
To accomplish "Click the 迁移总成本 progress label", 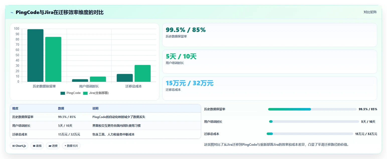I will tap(212, 134).
